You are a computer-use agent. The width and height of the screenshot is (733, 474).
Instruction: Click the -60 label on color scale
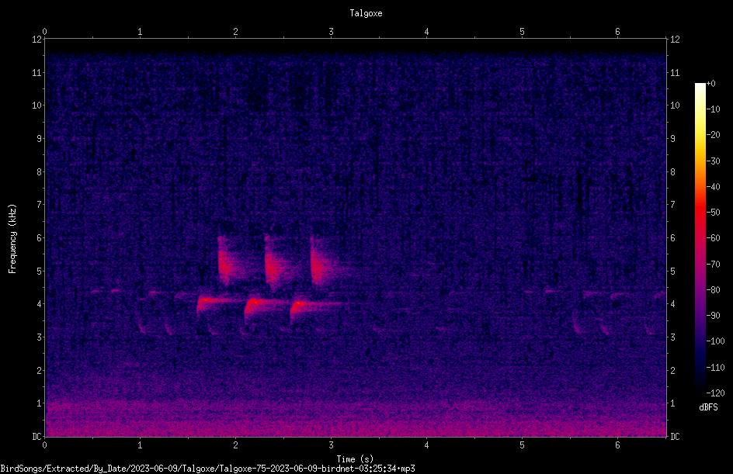coord(714,238)
